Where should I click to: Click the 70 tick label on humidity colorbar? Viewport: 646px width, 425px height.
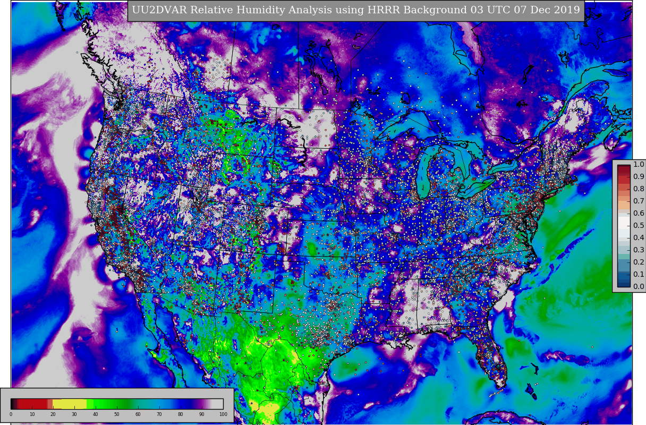159,414
